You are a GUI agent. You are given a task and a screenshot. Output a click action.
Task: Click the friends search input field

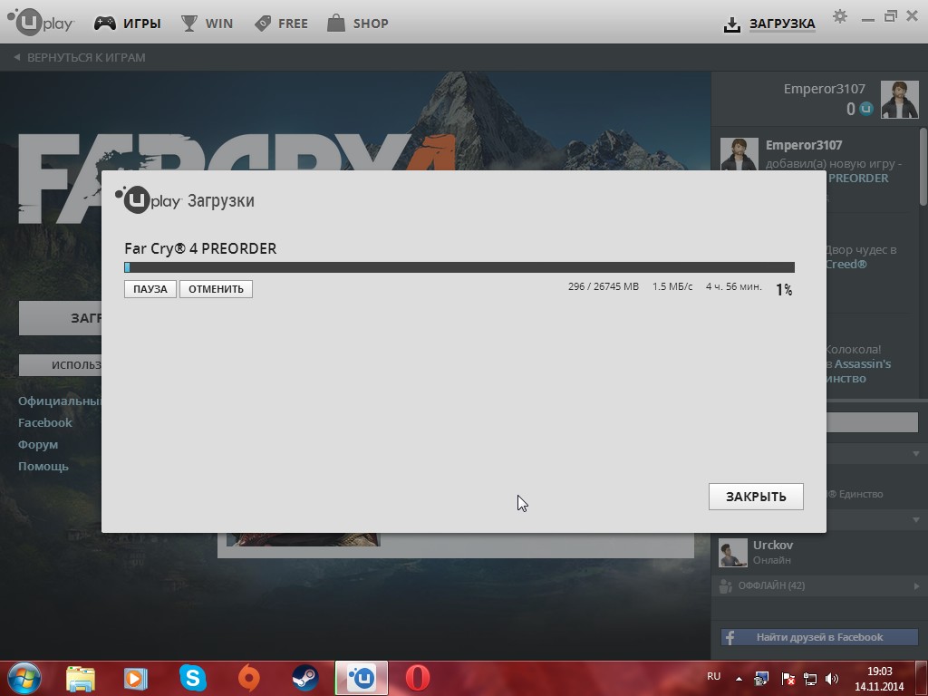tap(872, 422)
